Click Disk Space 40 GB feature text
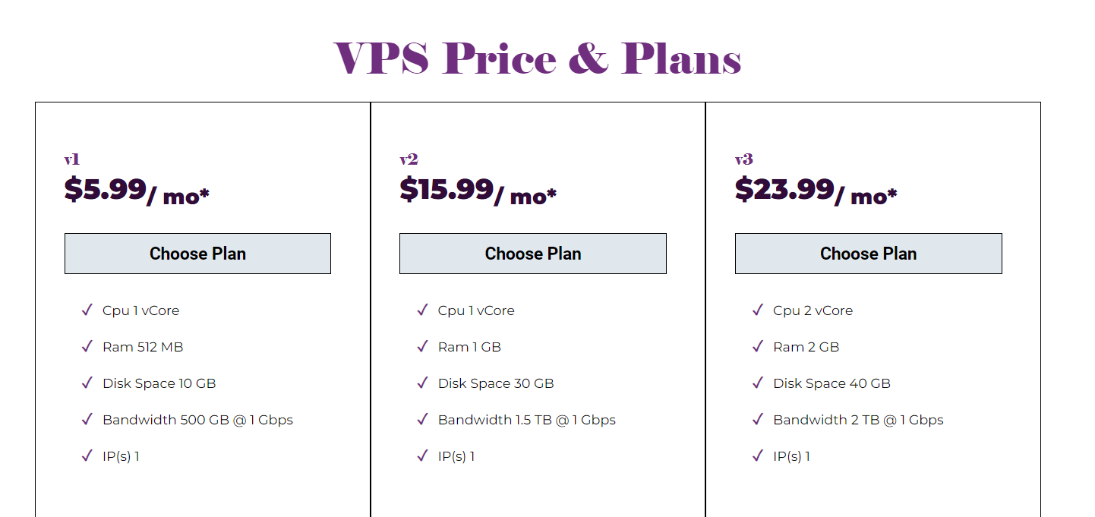1095x517 pixels. (x=832, y=383)
